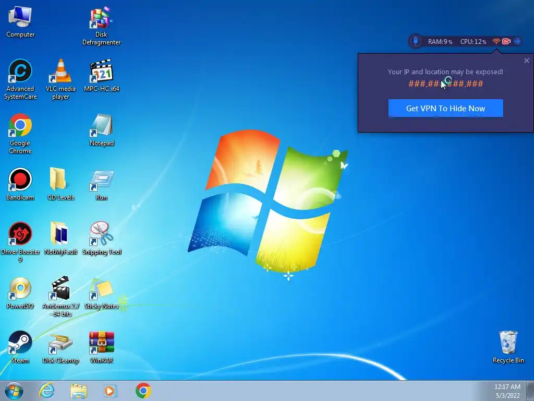Click the Show desktop strip at taskbar end
Image resolution: width=534 pixels, height=401 pixels.
click(x=531, y=391)
